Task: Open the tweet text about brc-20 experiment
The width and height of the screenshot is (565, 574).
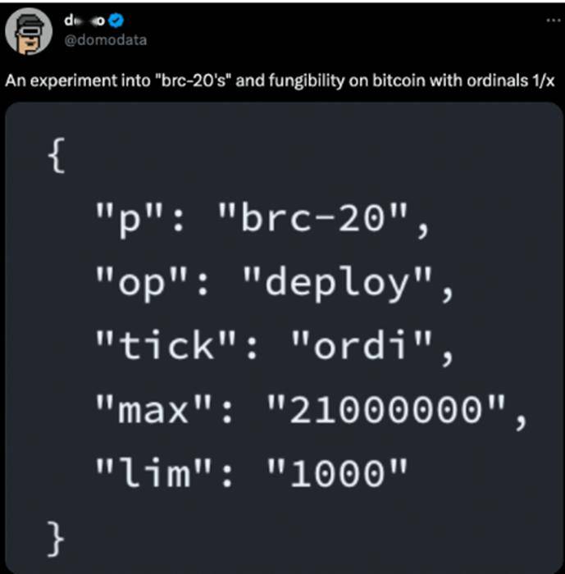Action: pos(280,80)
